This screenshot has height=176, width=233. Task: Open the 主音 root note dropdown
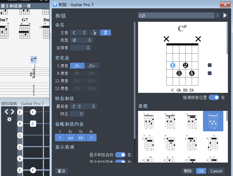tap(79, 32)
